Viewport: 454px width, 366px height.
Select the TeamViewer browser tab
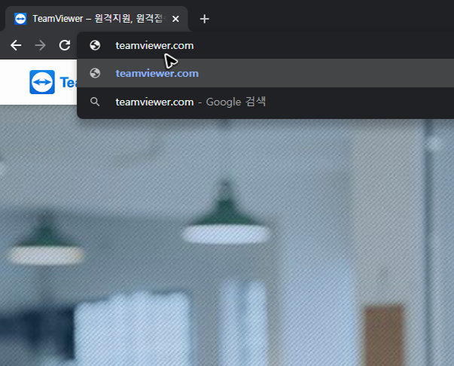[x=96, y=19]
